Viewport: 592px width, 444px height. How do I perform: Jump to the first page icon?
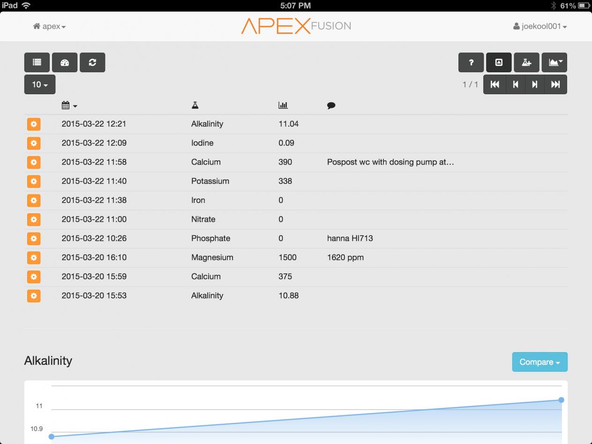coord(495,84)
